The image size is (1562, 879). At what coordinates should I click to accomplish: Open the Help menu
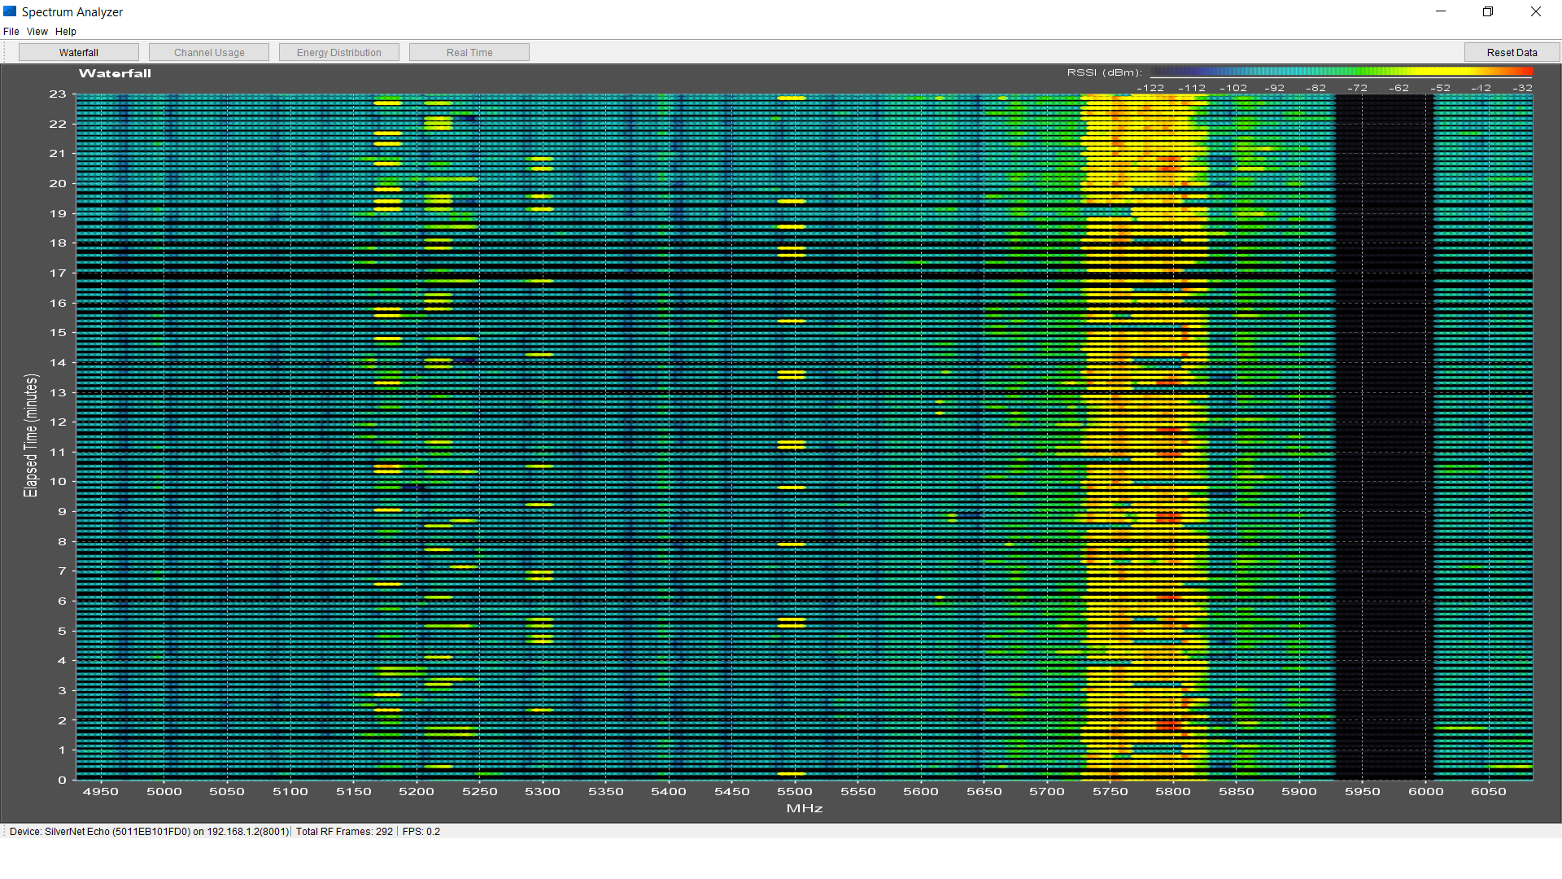[66, 32]
